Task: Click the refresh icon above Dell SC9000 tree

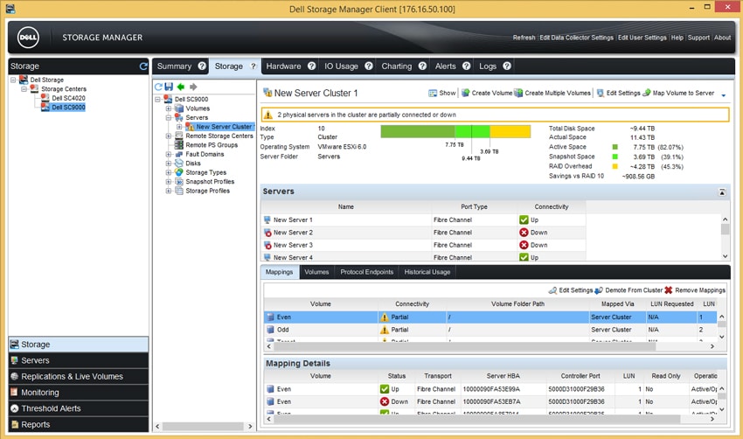Action: pos(158,87)
